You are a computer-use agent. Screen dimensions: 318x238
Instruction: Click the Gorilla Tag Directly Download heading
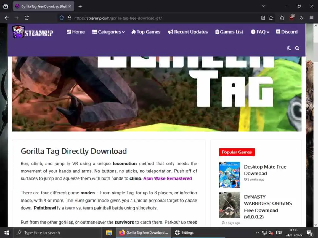(74, 151)
